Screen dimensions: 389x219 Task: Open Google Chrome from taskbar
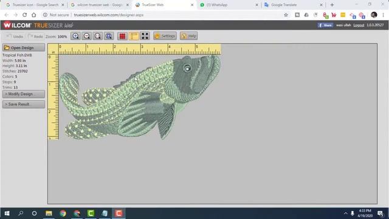[63, 214]
